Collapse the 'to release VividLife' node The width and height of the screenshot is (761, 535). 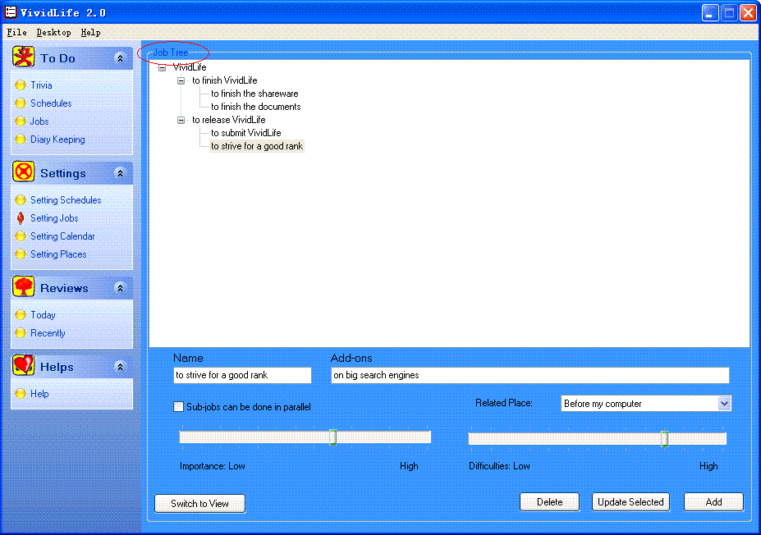pyautogui.click(x=181, y=121)
